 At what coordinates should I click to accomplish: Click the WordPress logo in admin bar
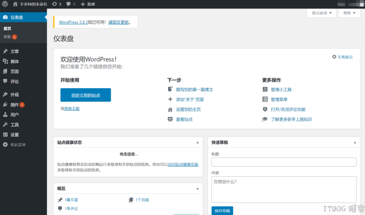[x=5, y=4]
